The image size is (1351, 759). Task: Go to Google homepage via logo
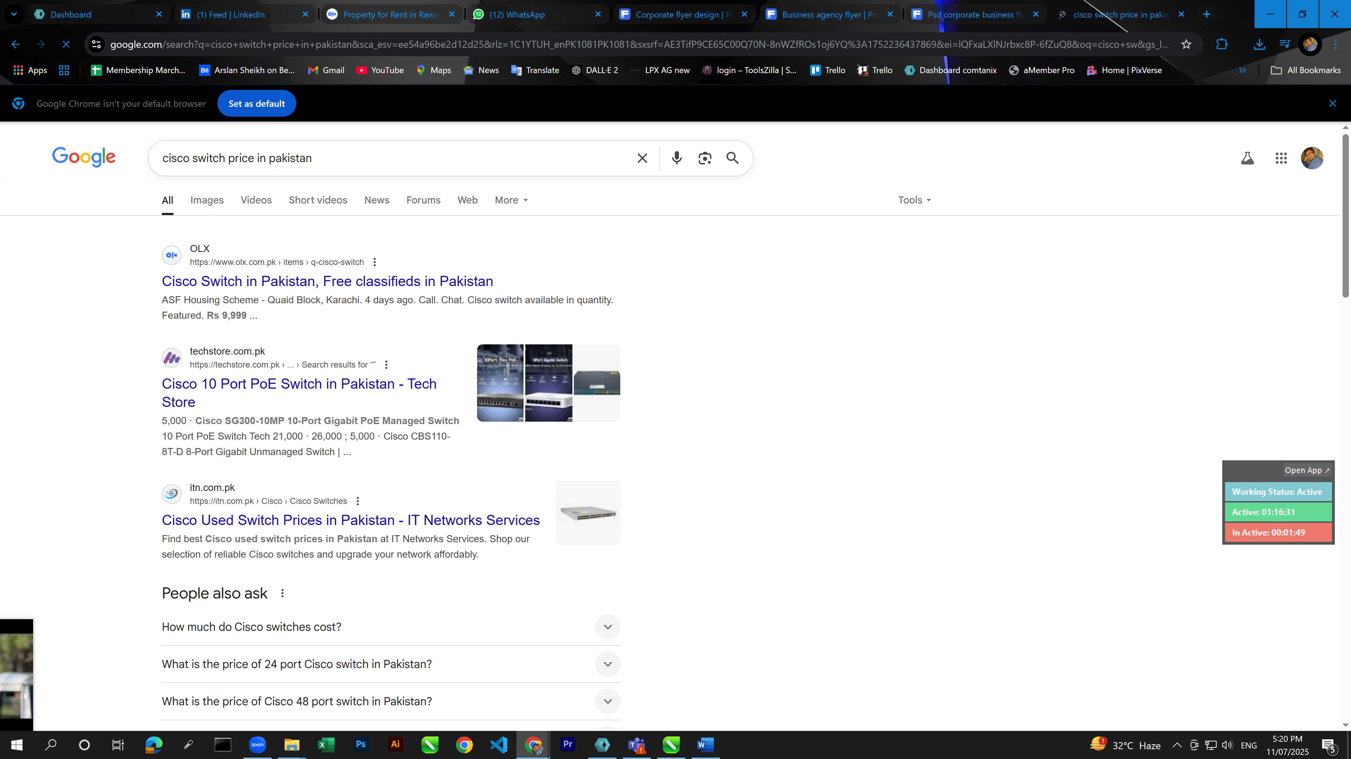pos(83,157)
